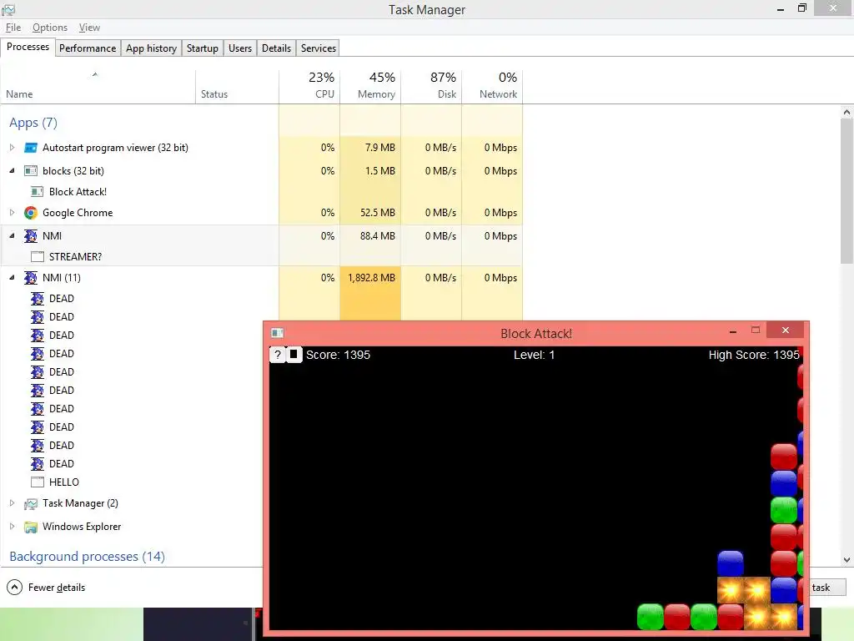854x641 pixels.
Task: Sort processes by Network column
Action: click(492, 87)
